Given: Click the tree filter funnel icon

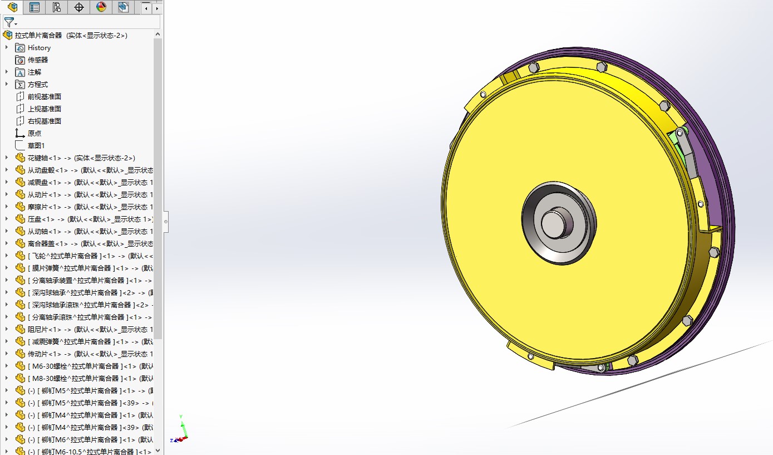Looking at the screenshot, I should [x=9, y=23].
